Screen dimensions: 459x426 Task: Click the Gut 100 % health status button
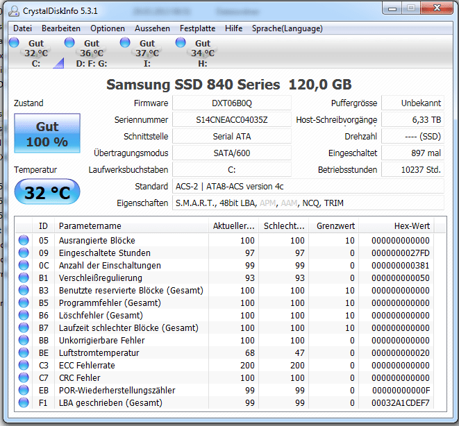point(47,135)
